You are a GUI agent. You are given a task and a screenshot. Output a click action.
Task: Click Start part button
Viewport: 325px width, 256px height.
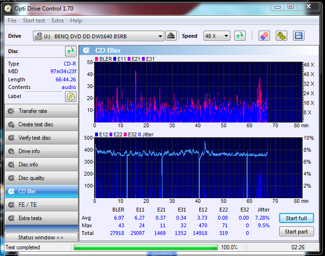point(296,232)
